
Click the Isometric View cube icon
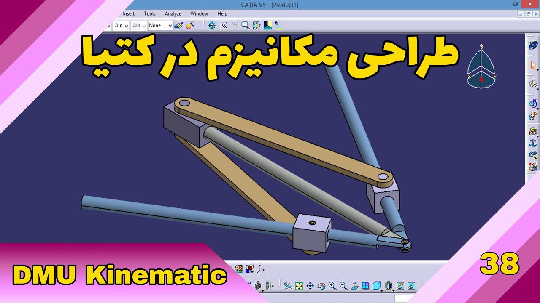(376, 286)
